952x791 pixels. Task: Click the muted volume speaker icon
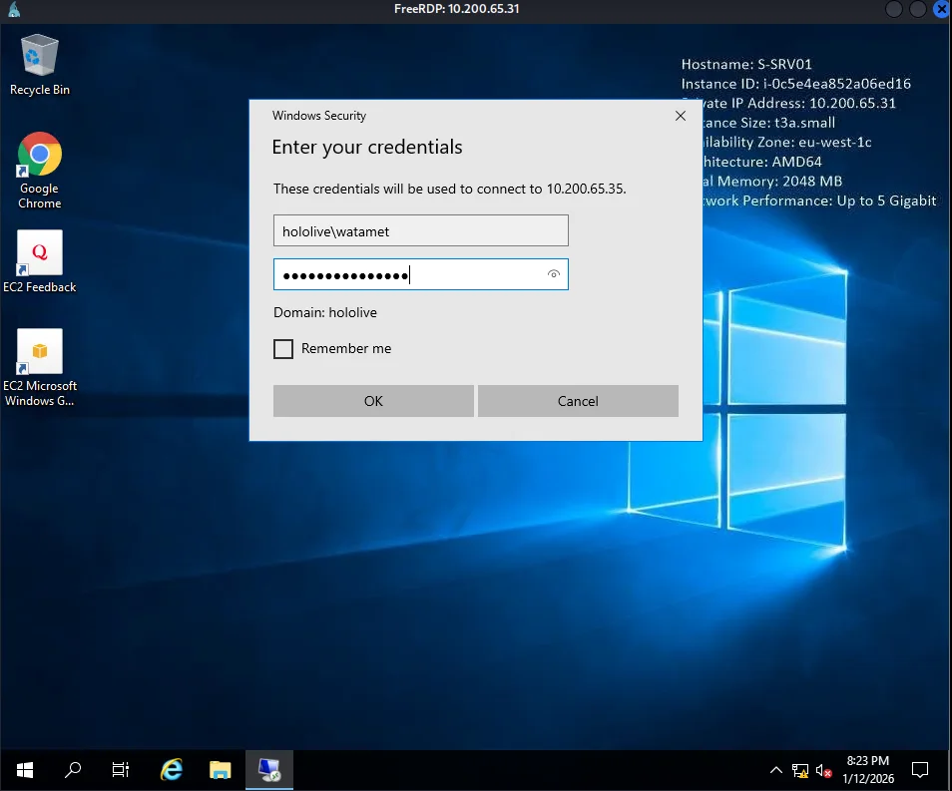point(824,770)
